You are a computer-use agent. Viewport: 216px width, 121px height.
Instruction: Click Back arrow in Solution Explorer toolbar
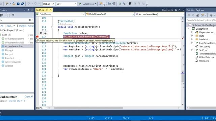click(189, 15)
